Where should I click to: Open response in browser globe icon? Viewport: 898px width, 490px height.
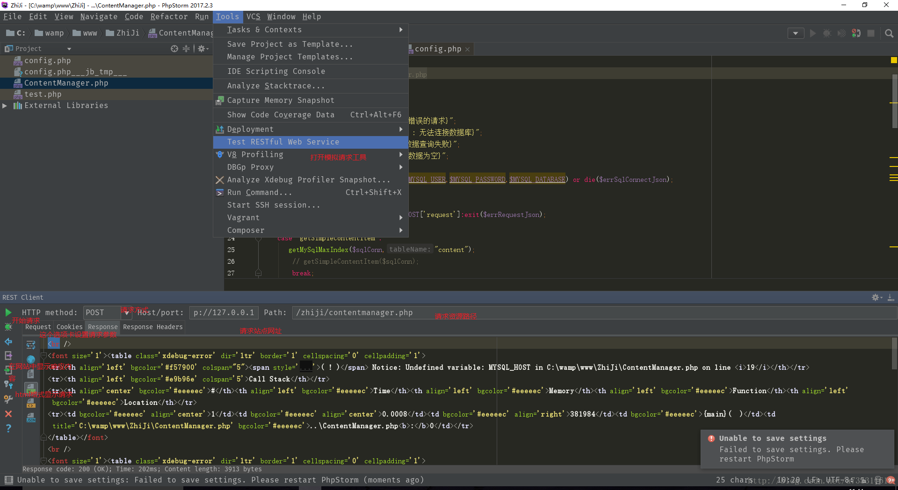[31, 360]
